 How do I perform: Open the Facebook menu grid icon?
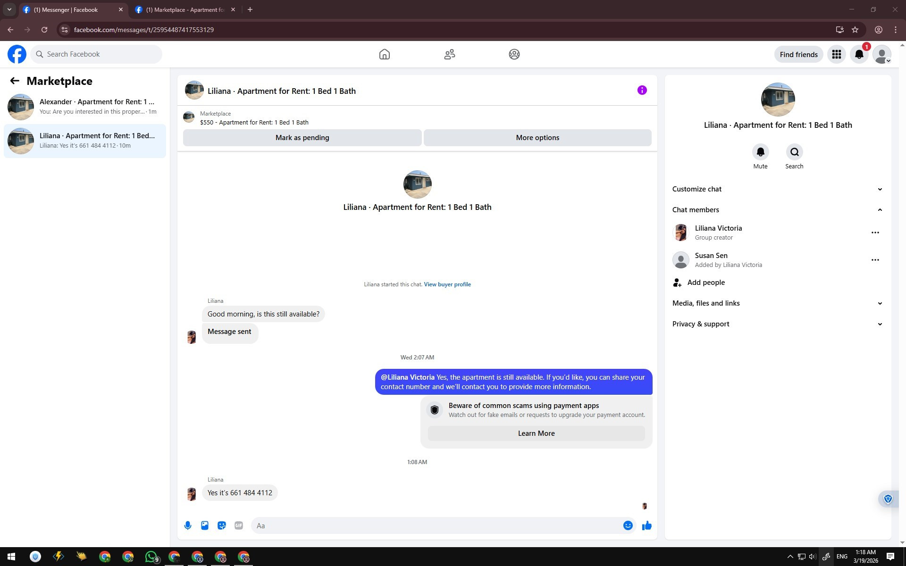[x=837, y=55]
